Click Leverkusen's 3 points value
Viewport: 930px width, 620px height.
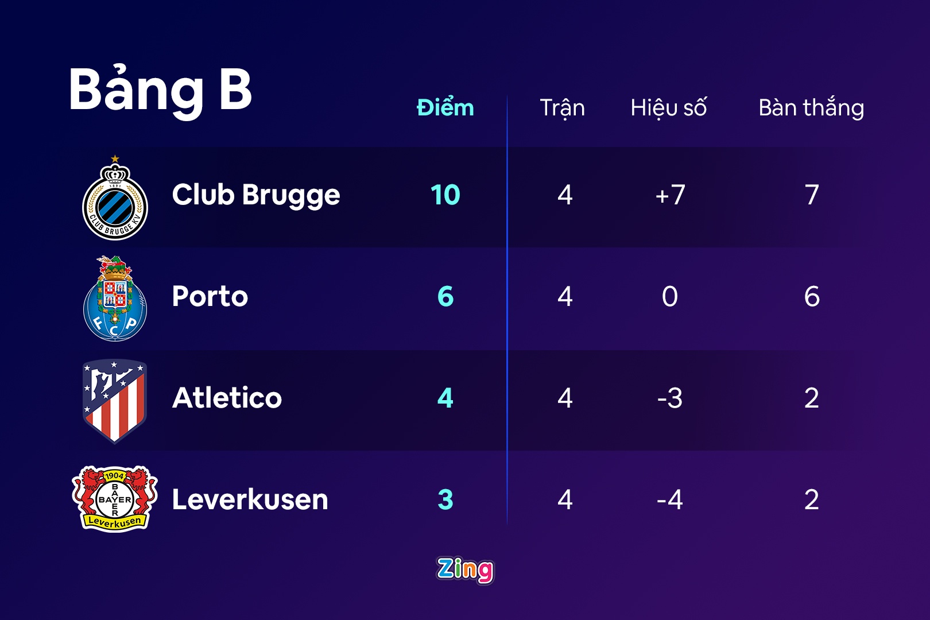point(445,499)
